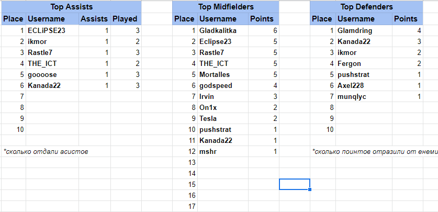Click the Top Defenders title cell
The image size is (438, 212).
366,7
